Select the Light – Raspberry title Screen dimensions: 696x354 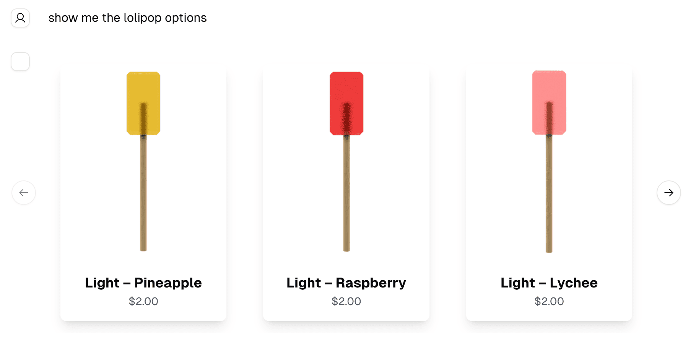click(346, 283)
